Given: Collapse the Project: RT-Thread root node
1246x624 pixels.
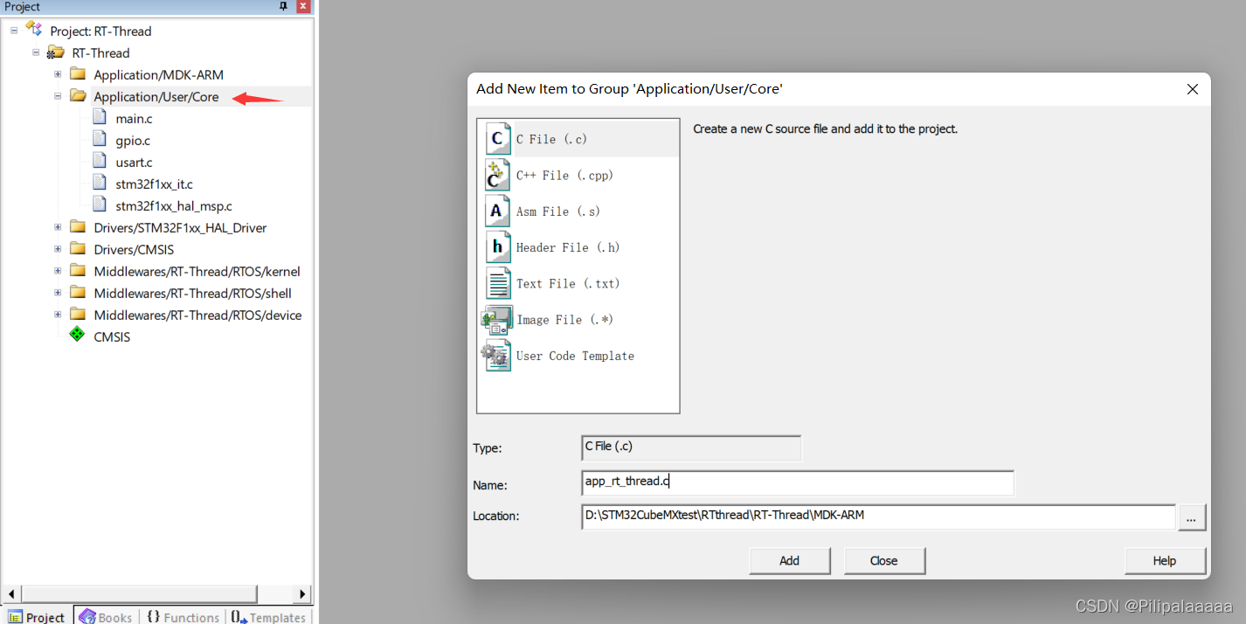Looking at the screenshot, I should (14, 31).
